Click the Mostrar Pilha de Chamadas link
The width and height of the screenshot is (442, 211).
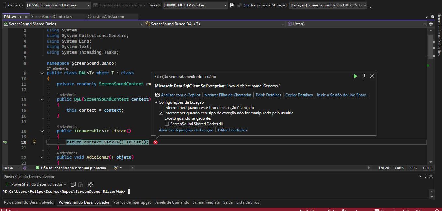pos(228,95)
